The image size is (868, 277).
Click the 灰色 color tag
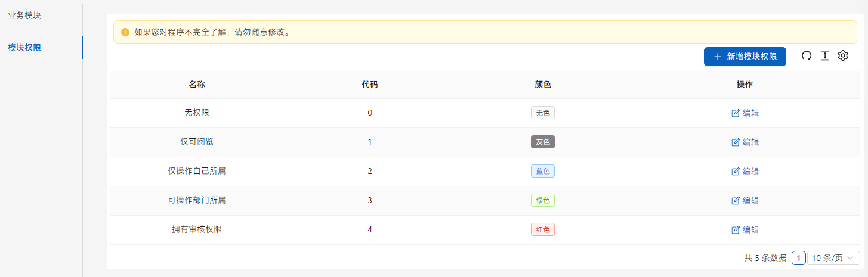[543, 142]
